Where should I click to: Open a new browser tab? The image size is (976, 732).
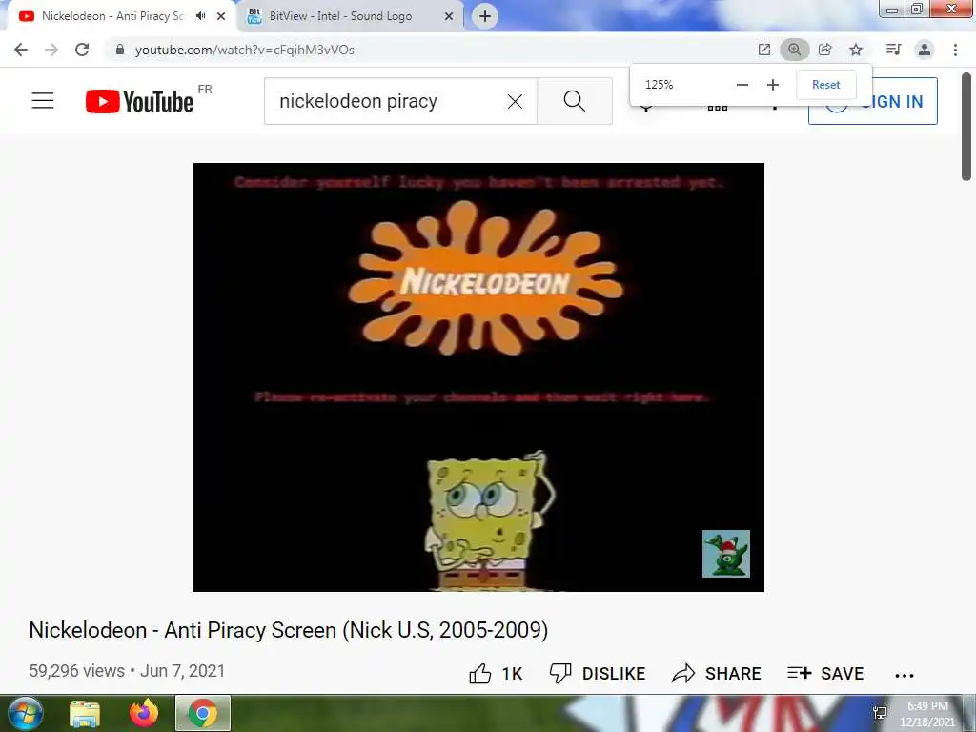pyautogui.click(x=485, y=16)
